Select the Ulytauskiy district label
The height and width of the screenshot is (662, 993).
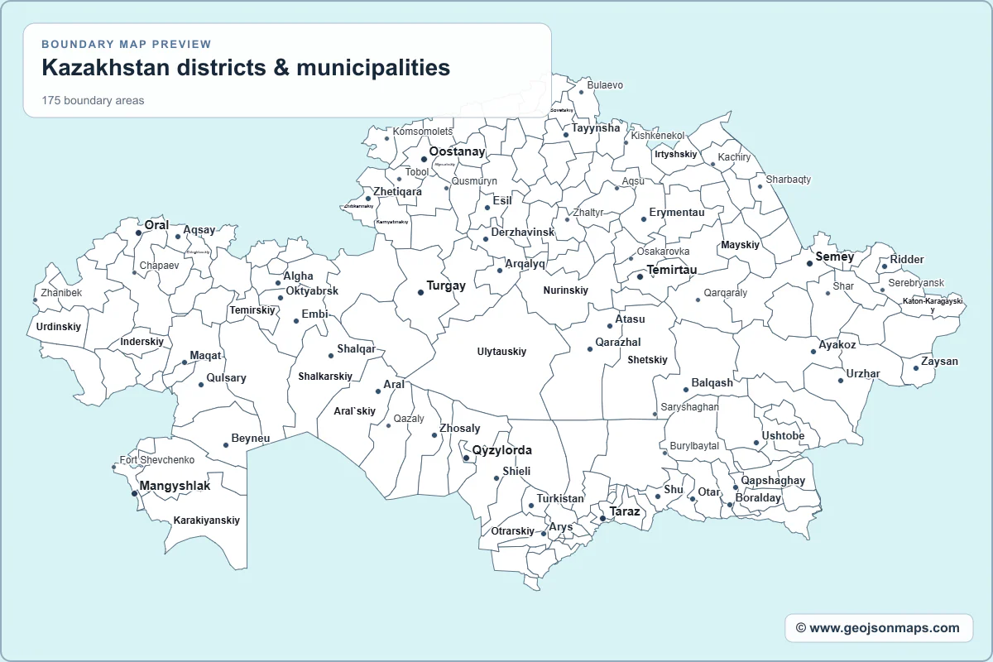click(501, 352)
